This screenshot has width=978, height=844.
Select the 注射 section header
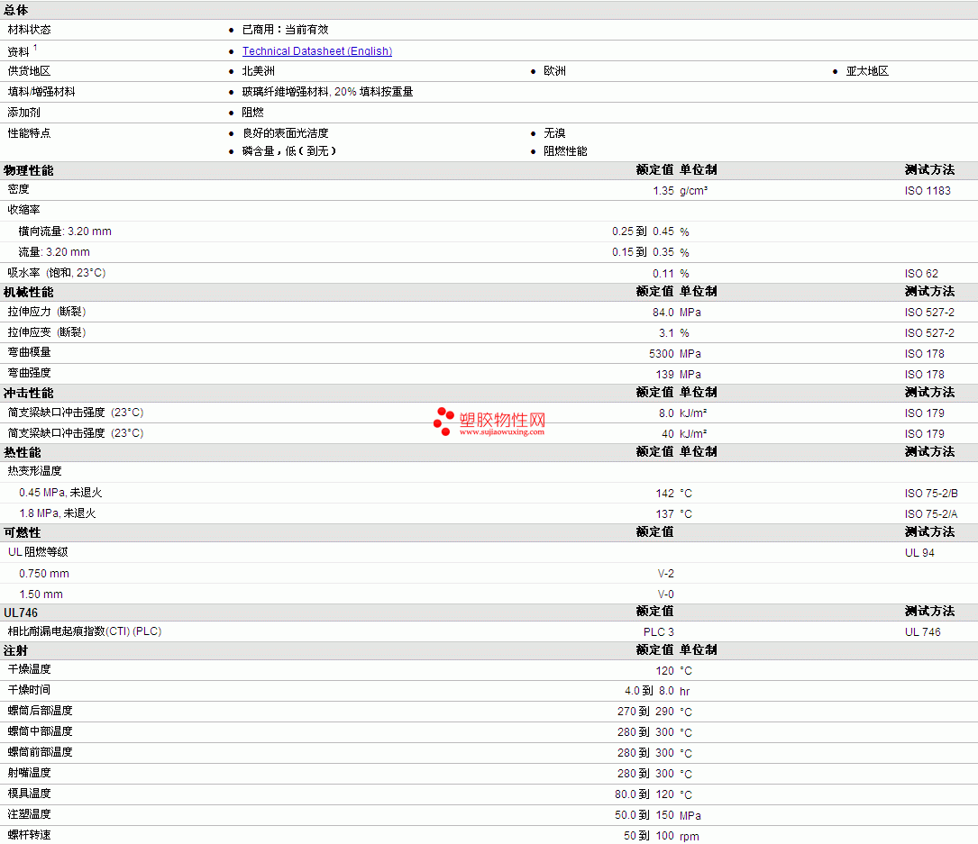tap(16, 650)
